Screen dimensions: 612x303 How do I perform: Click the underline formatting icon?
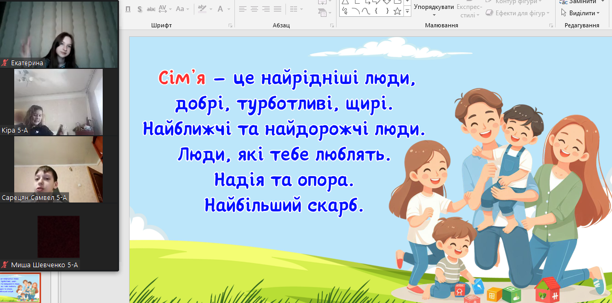[127, 9]
